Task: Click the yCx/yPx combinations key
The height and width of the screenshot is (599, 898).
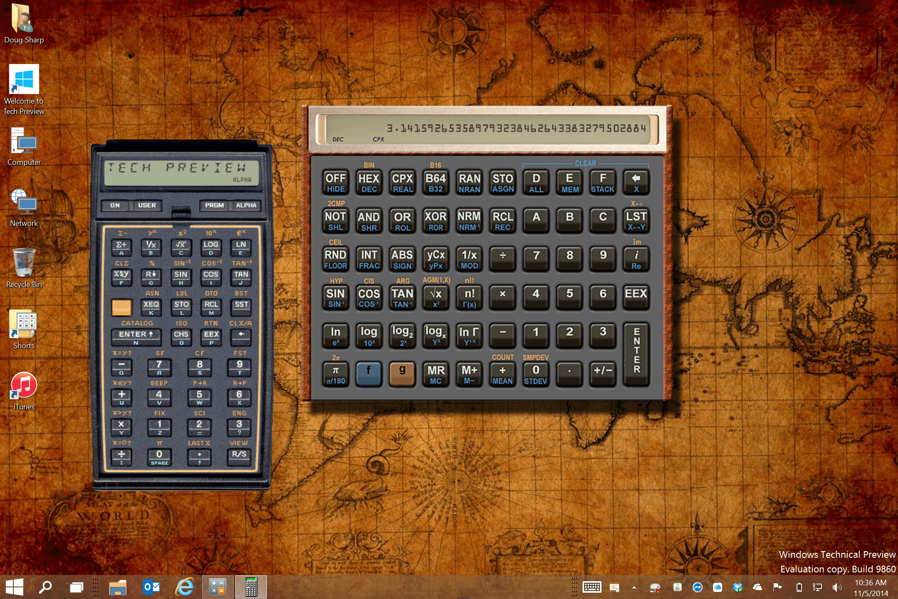Action: coord(436,259)
